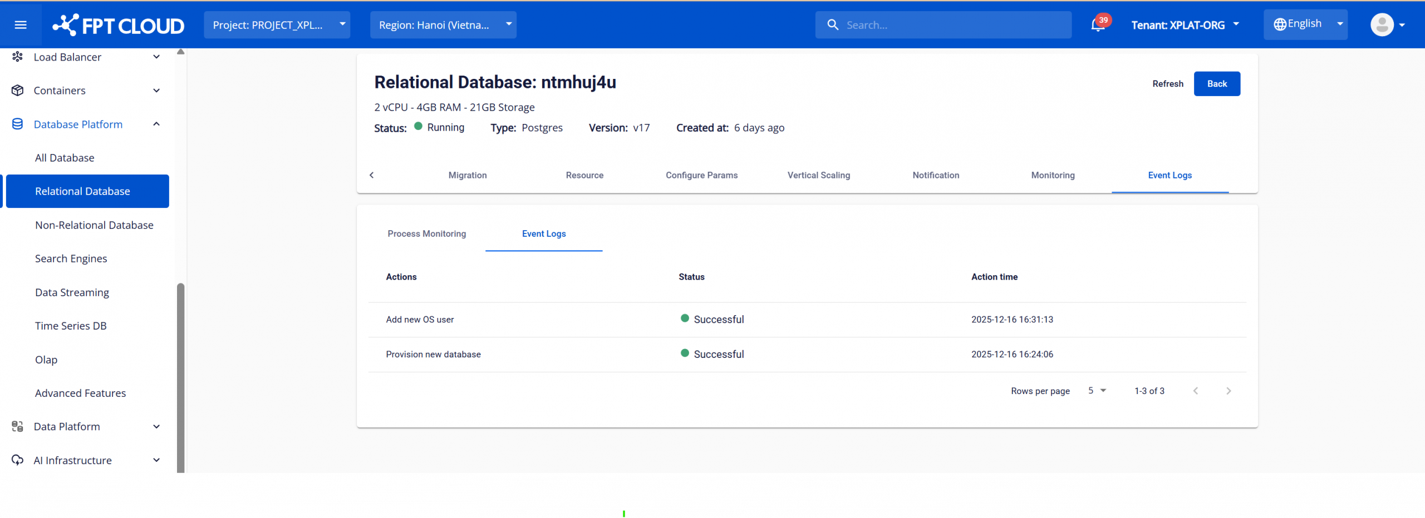Click into the Search input field
The width and height of the screenshot is (1425, 518).
click(x=952, y=25)
